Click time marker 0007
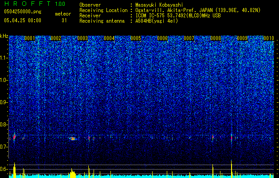 tap(189, 38)
